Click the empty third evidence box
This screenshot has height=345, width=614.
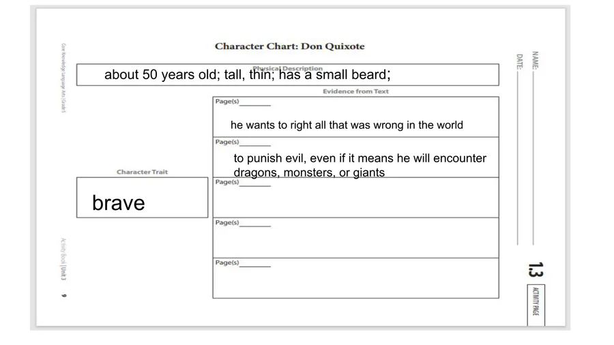click(355, 201)
